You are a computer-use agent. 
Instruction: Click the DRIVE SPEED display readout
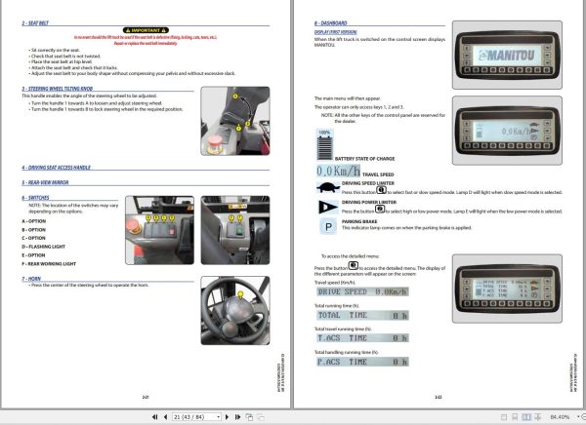pos(362,291)
